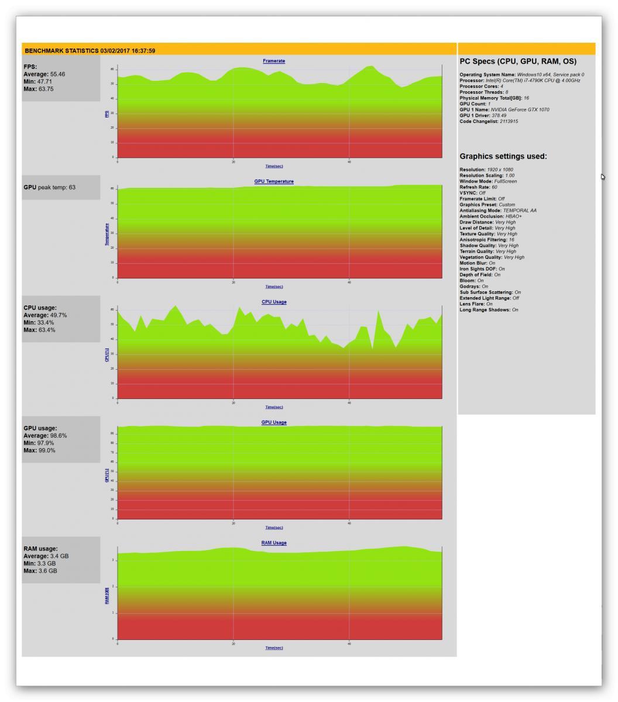Click the GPU Temperature chart title link

tap(274, 181)
